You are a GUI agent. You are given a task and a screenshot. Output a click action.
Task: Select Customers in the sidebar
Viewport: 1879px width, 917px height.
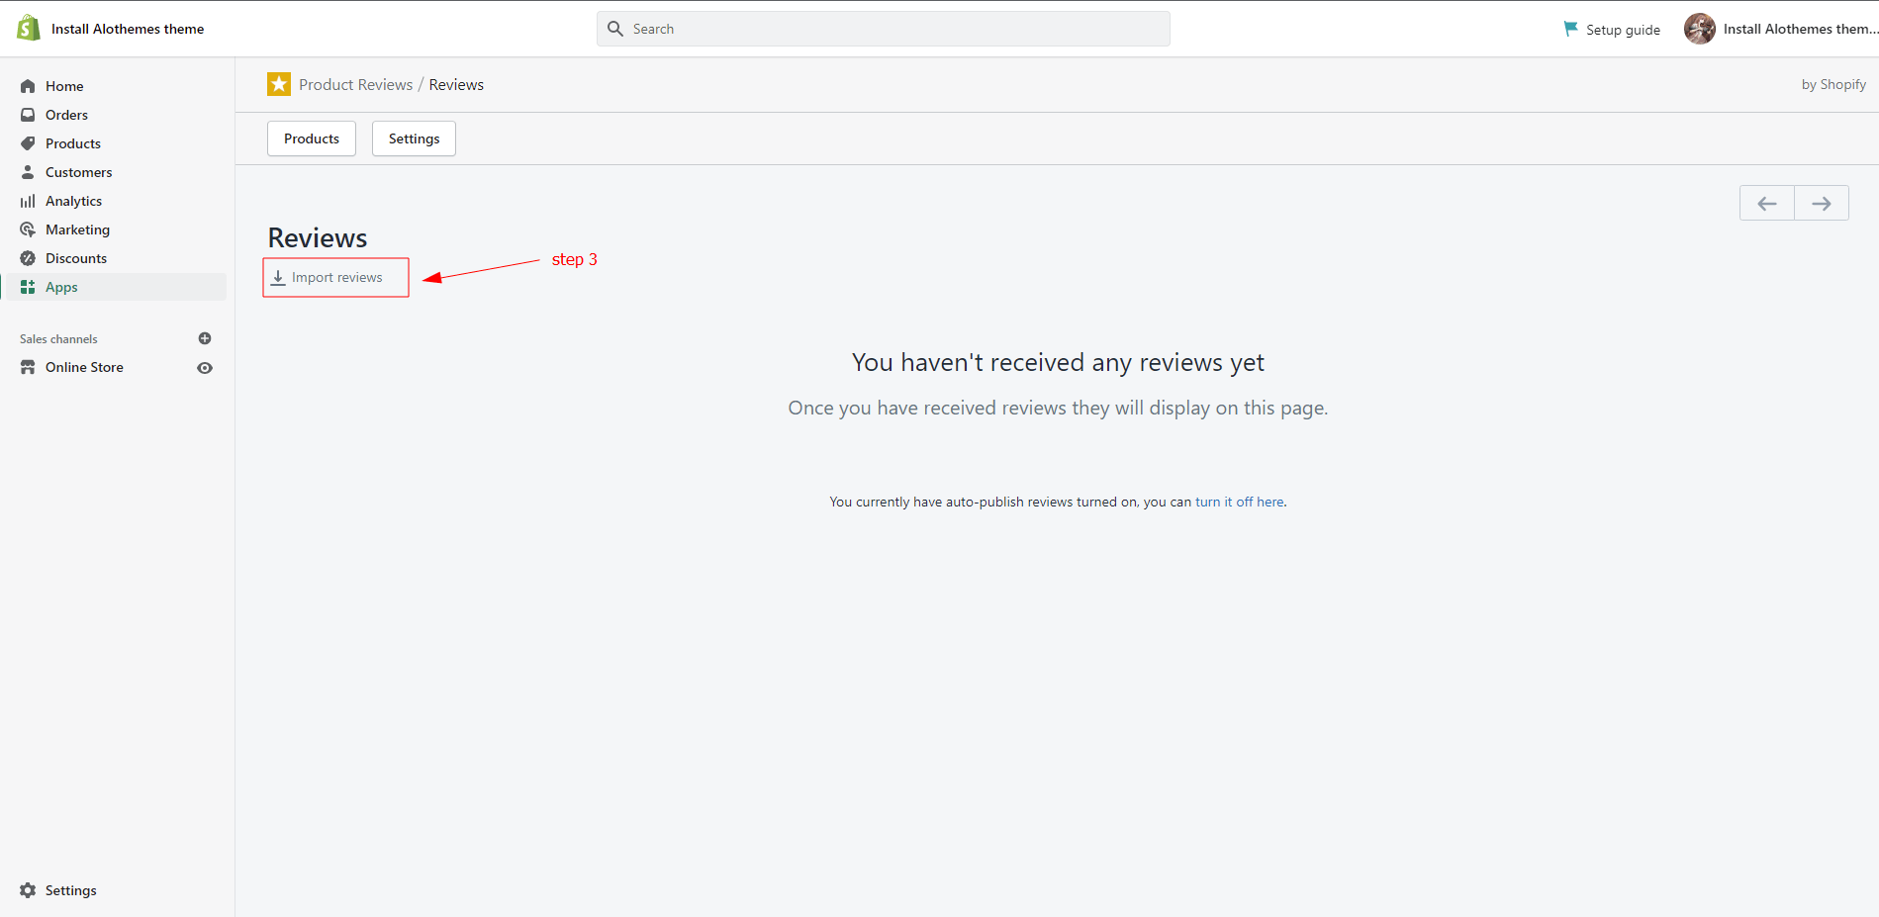[78, 172]
